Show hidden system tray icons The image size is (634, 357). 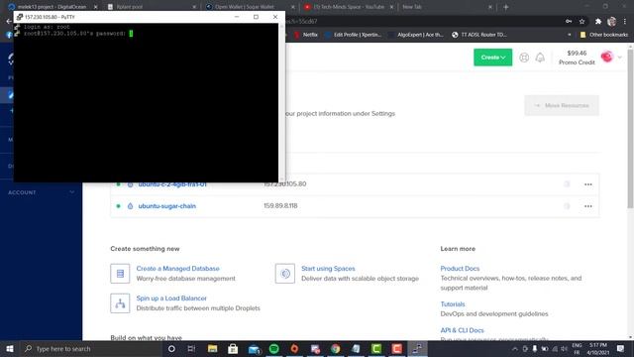click(514, 348)
